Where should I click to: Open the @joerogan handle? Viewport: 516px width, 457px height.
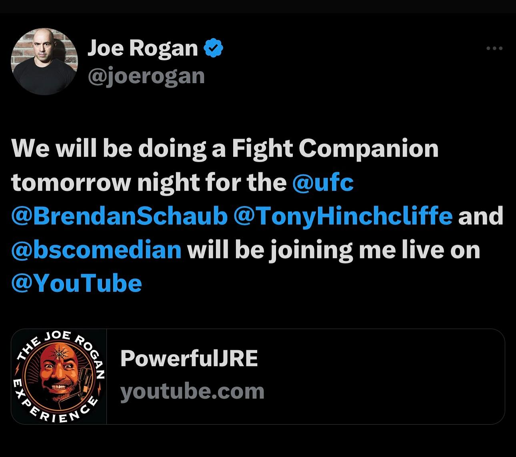click(148, 76)
